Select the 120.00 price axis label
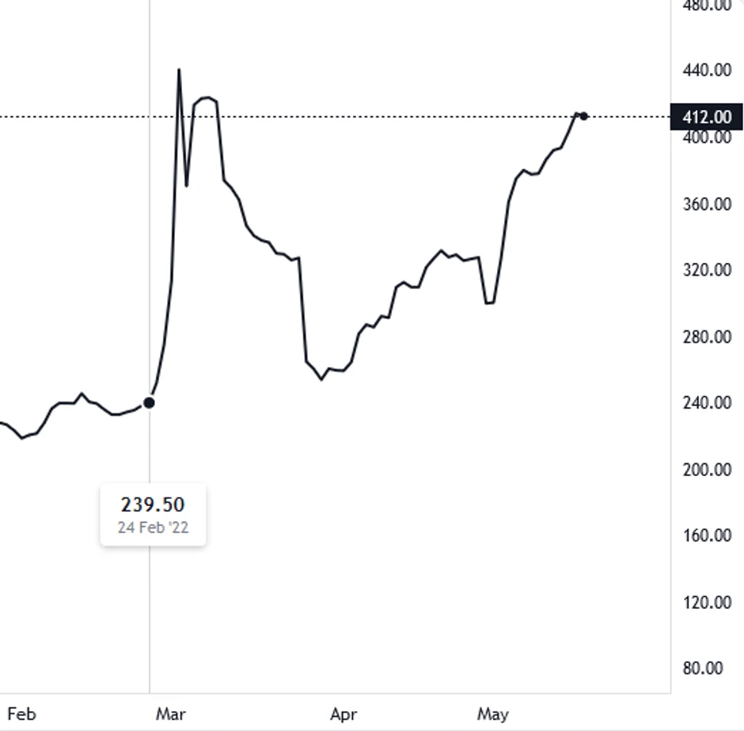 707,603
